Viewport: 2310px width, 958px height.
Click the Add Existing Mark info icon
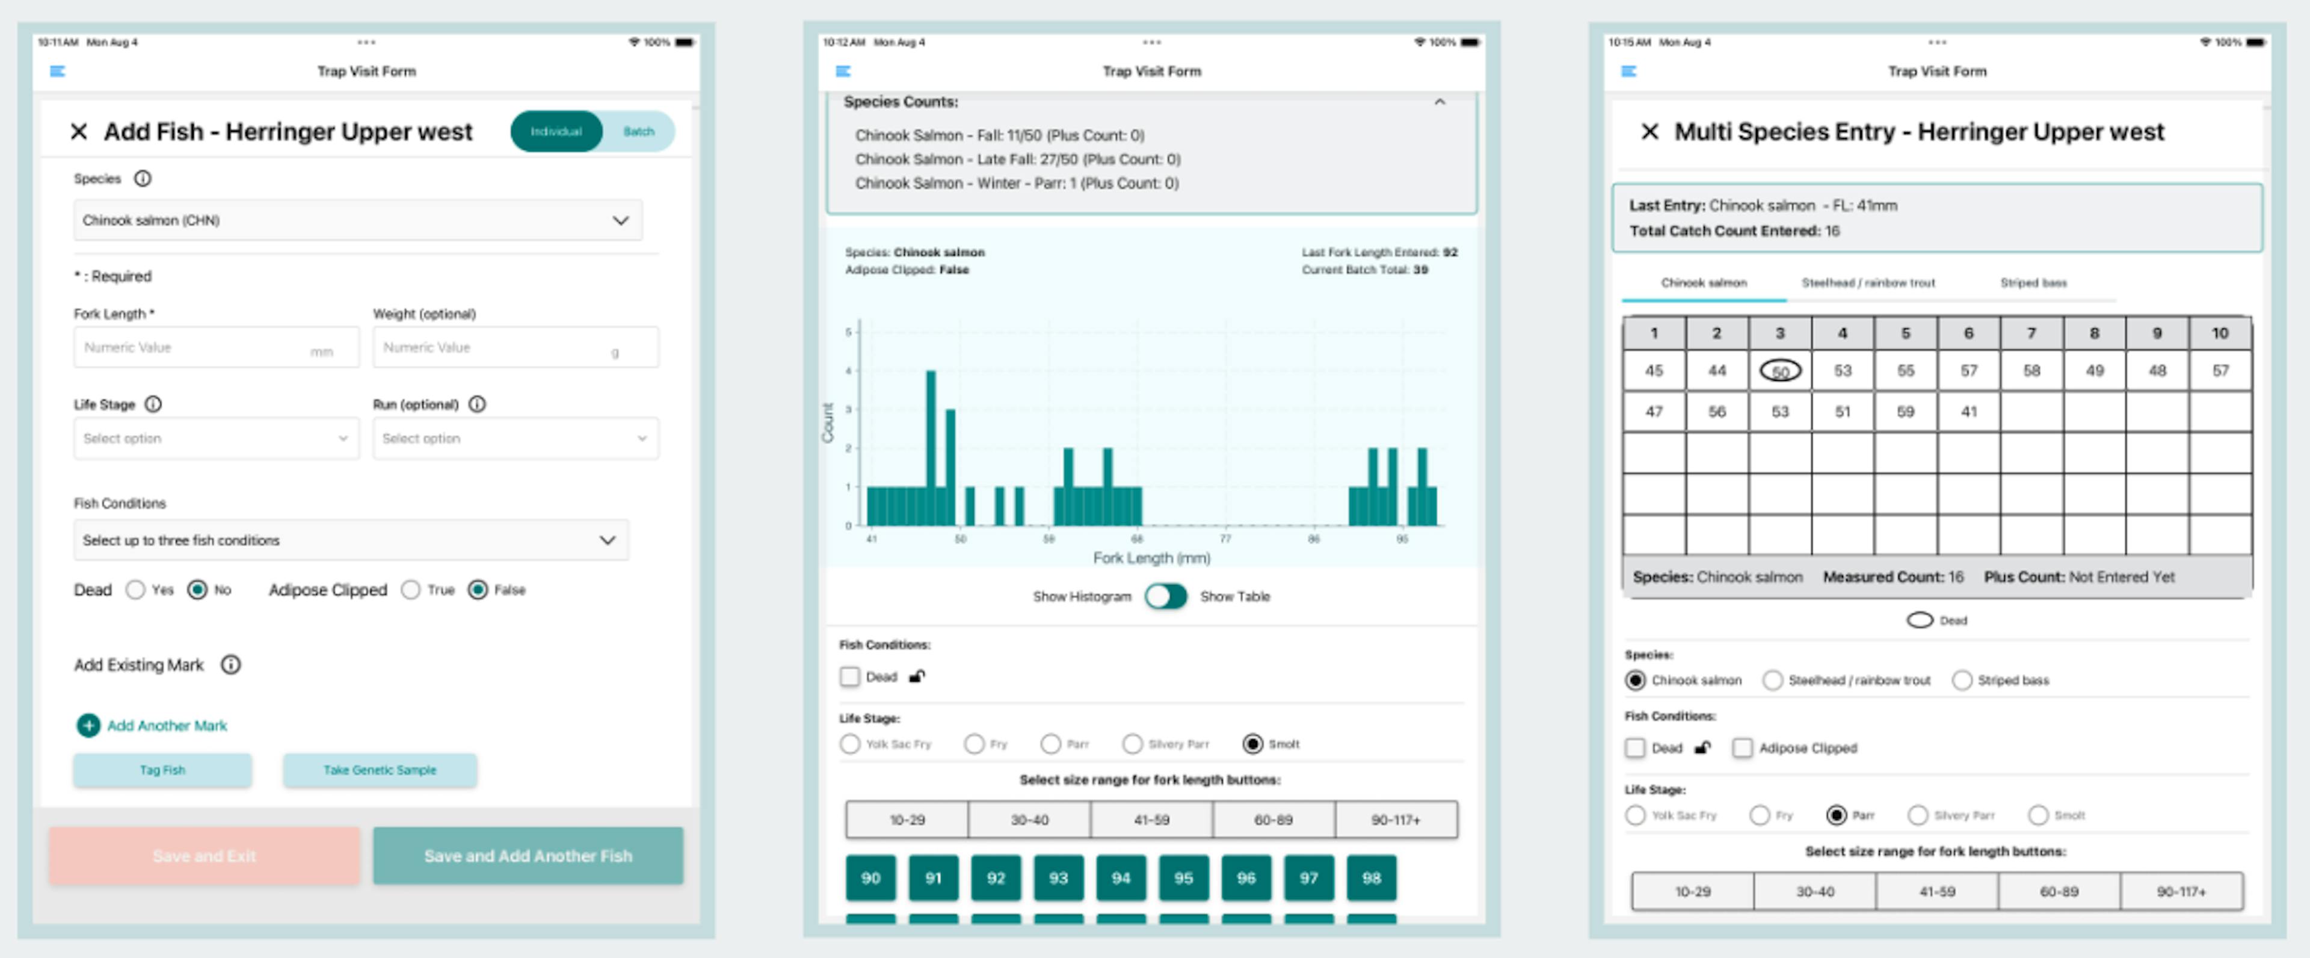230,665
